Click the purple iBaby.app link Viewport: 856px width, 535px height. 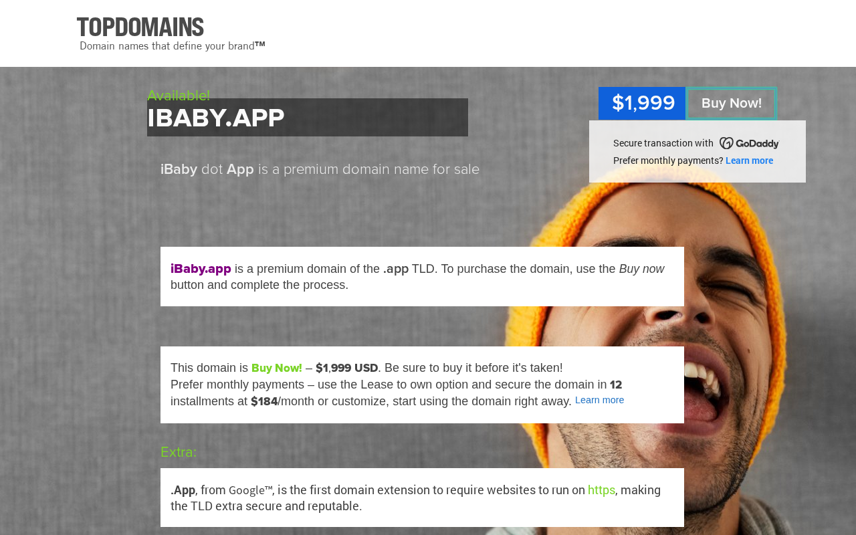tap(201, 269)
